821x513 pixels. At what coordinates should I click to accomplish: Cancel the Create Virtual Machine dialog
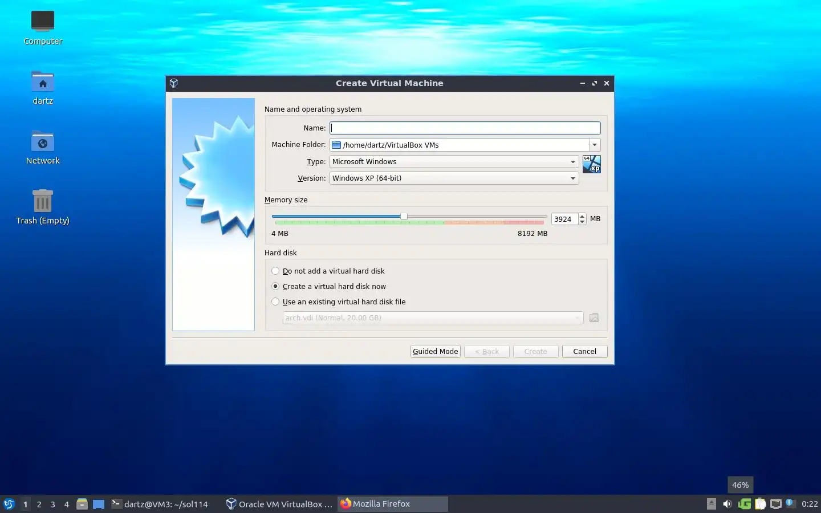pos(584,352)
